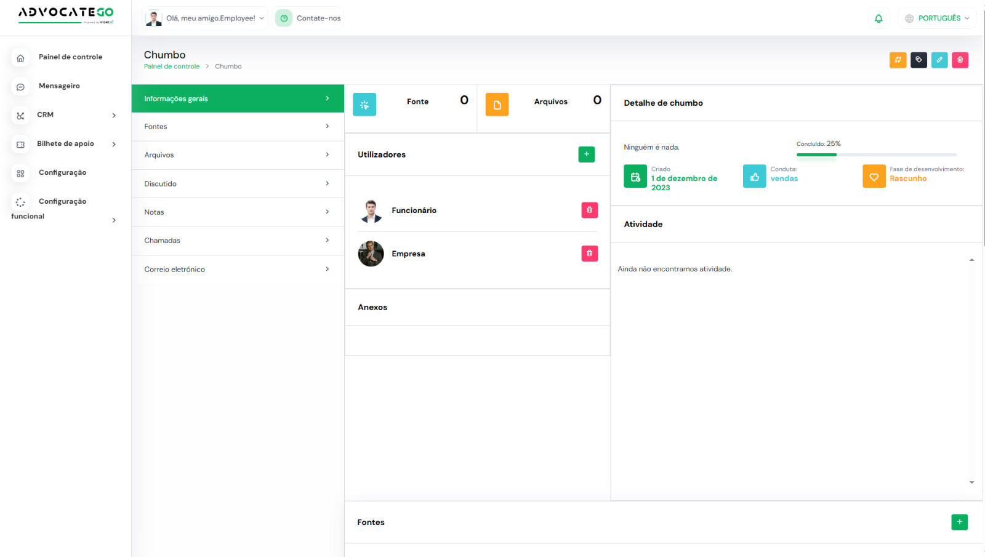Click the AdvocateGo logo
This screenshot has width=985, height=557.
[x=66, y=15]
